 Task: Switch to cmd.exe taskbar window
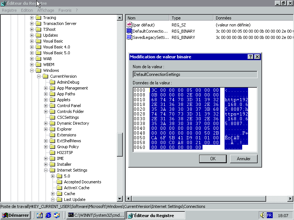[96, 215]
